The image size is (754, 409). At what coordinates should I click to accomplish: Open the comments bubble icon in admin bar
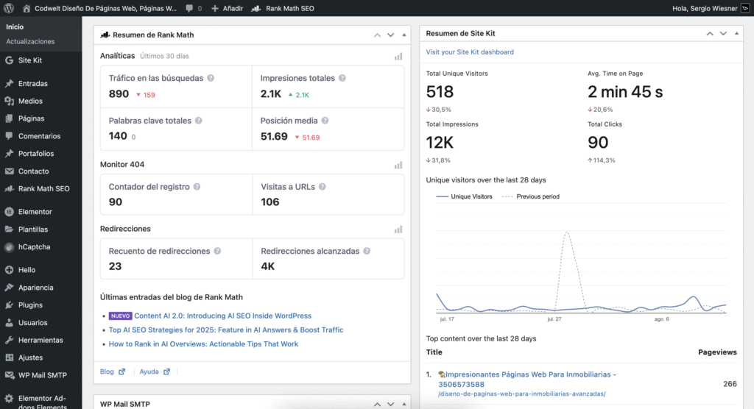pos(190,8)
